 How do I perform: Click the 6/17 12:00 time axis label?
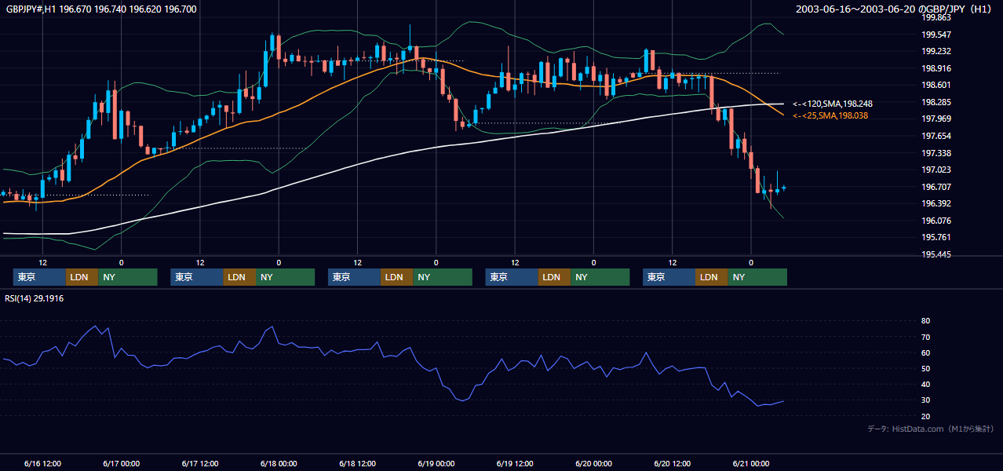tap(200, 464)
